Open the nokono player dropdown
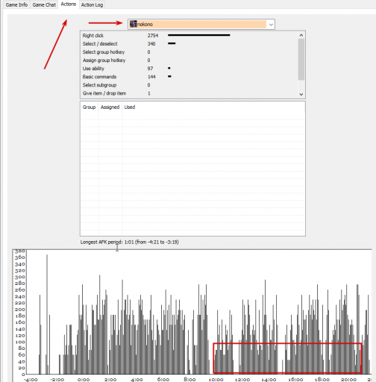Image resolution: width=376 pixels, height=382 pixels. 201,24
